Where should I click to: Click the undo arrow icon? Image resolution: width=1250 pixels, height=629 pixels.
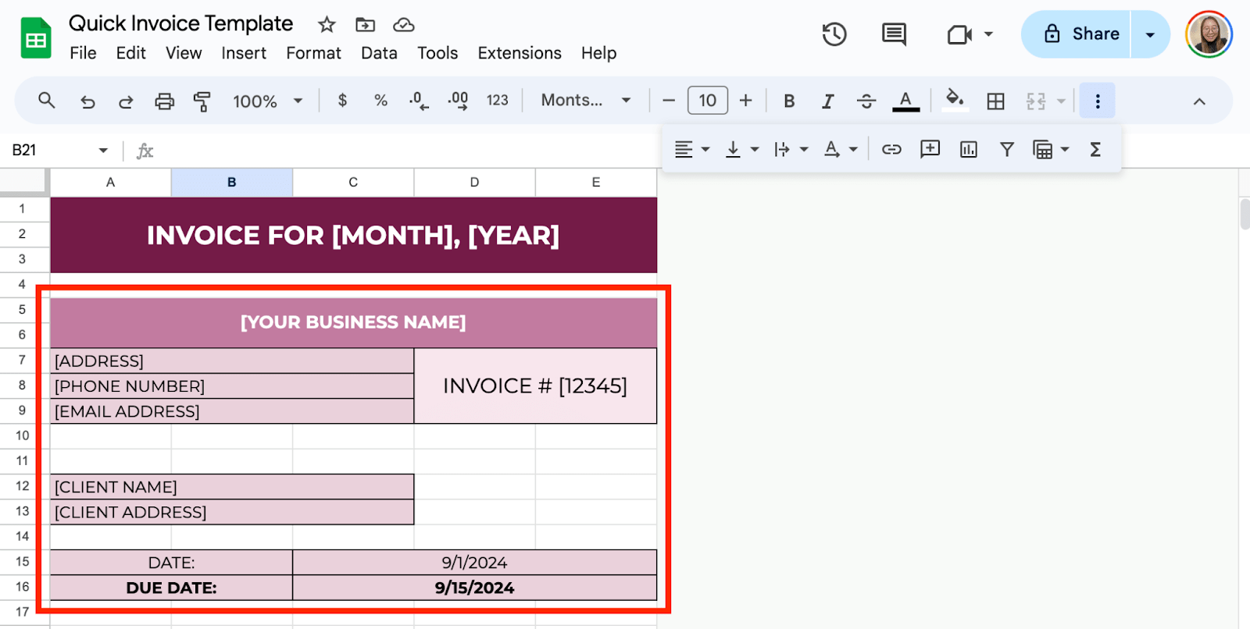coord(87,101)
